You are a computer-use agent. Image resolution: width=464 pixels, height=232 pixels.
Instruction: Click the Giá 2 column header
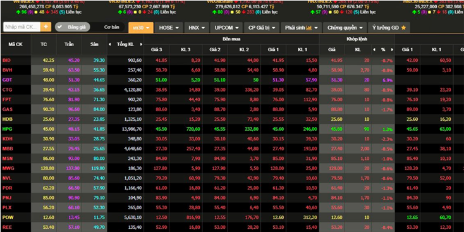[x=215, y=50]
